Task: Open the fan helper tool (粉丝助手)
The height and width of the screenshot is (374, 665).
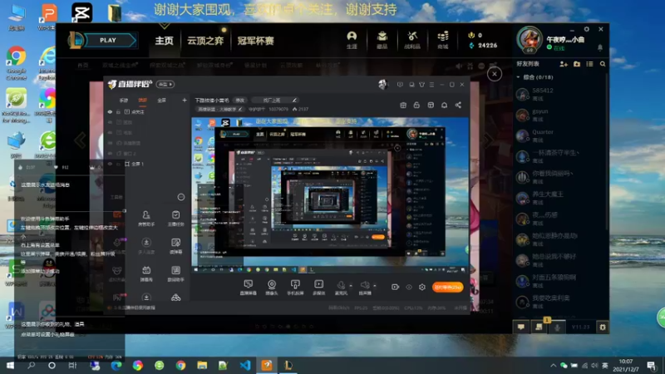Action: click(x=146, y=219)
